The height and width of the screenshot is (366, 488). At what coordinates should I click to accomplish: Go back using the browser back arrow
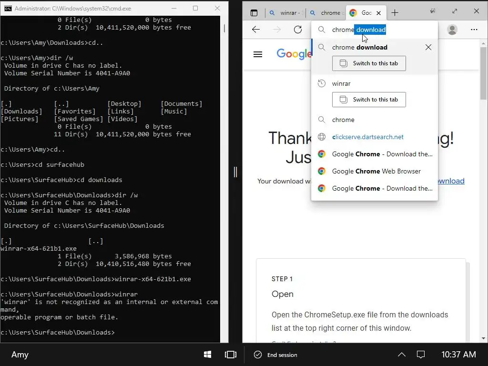pos(256,30)
